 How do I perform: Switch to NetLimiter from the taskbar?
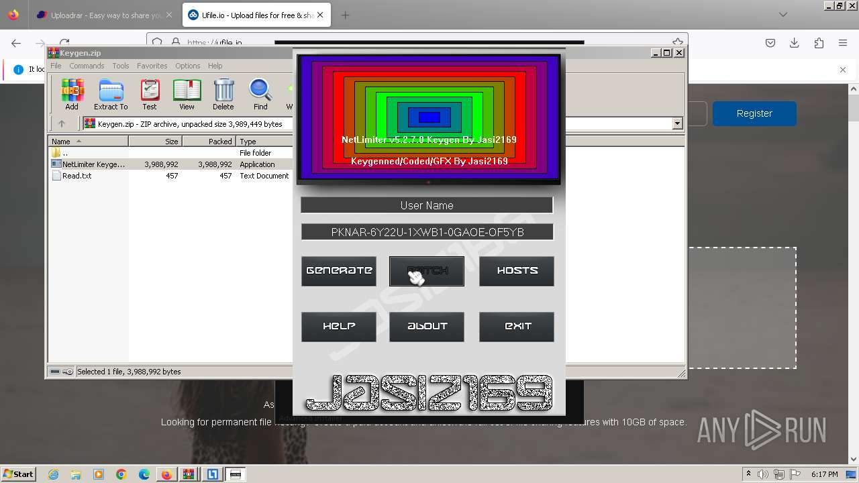click(x=213, y=474)
